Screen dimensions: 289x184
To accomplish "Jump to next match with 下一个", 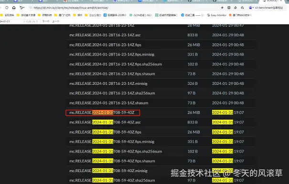I will click(x=46, y=21).
